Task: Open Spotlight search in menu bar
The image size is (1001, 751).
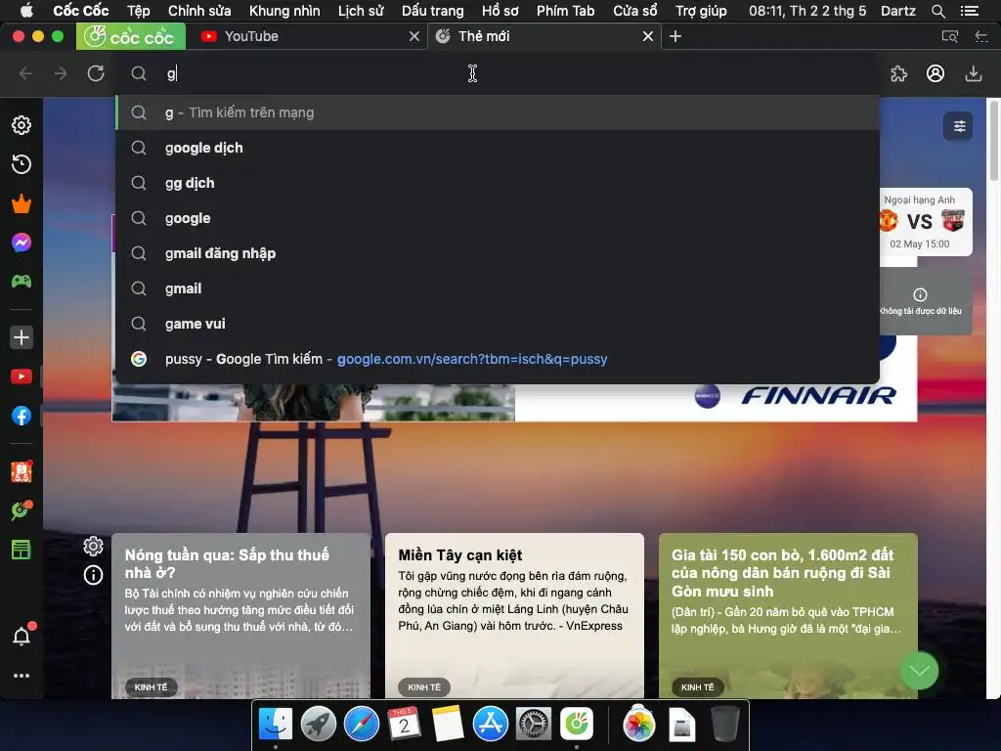Action: [x=937, y=11]
